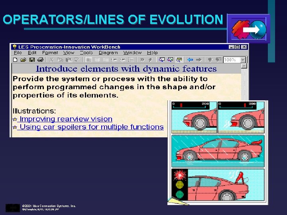Click the Copy toolbar icon

coord(60,60)
